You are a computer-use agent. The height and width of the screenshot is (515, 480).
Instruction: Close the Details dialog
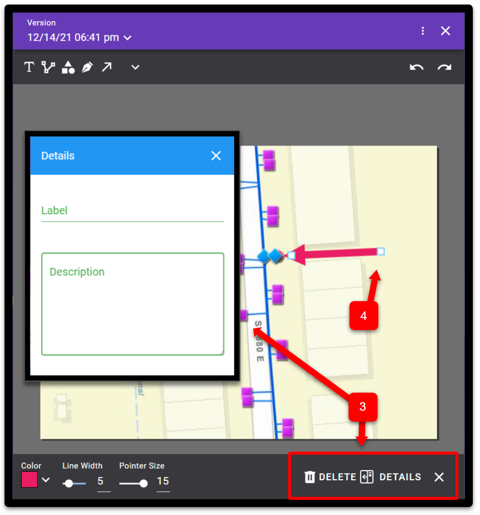point(216,156)
